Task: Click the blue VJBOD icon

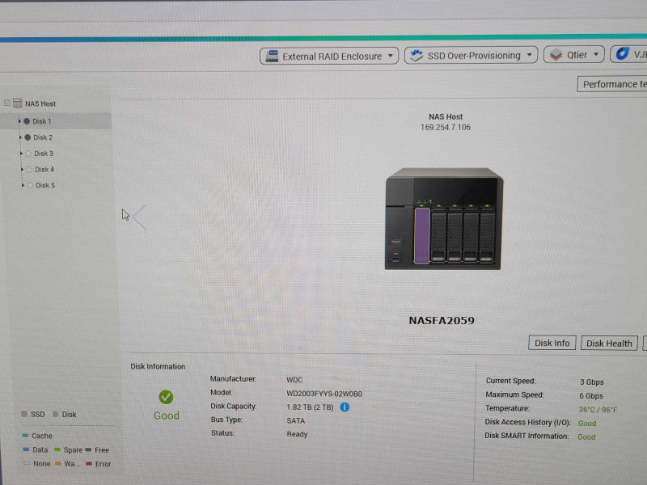Action: click(622, 53)
